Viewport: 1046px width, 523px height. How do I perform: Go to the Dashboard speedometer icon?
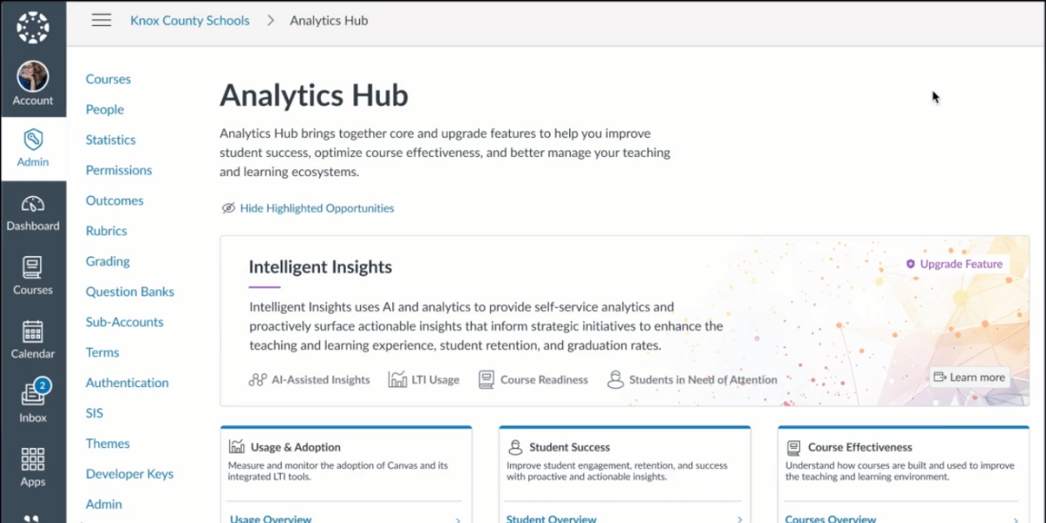33,205
